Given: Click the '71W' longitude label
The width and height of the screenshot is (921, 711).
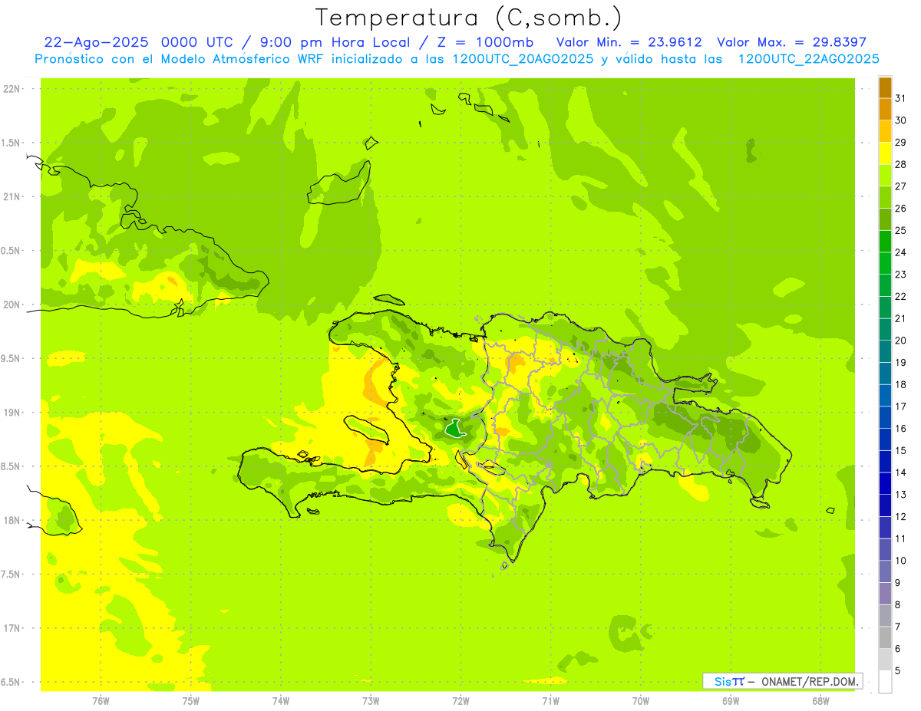Looking at the screenshot, I should click(x=550, y=701).
